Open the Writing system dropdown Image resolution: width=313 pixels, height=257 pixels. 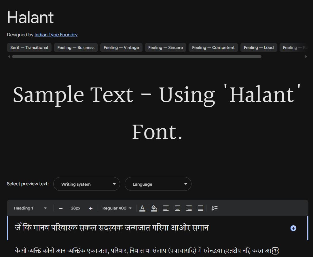pos(87,184)
